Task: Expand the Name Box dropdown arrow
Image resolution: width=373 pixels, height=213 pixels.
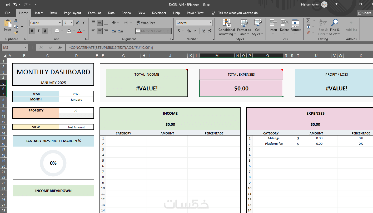Action: 26,47
